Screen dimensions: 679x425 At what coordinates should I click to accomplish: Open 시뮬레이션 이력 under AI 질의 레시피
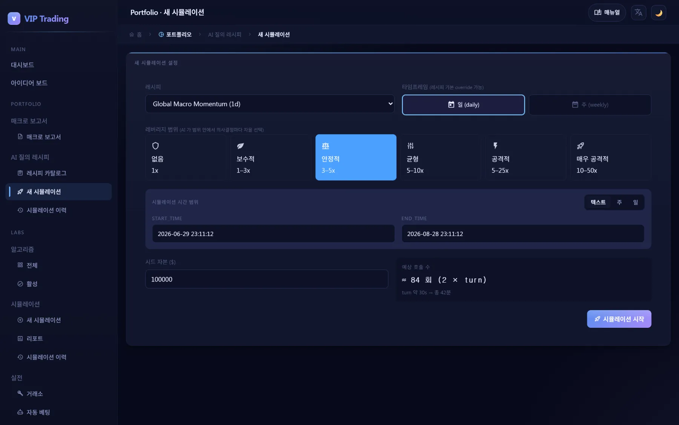tap(59, 210)
